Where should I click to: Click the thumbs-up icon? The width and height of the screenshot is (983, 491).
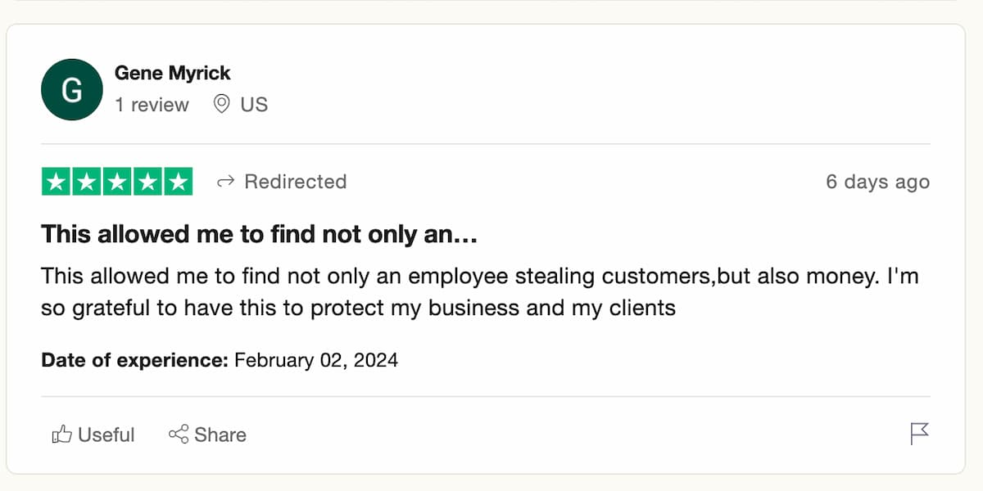coord(62,435)
